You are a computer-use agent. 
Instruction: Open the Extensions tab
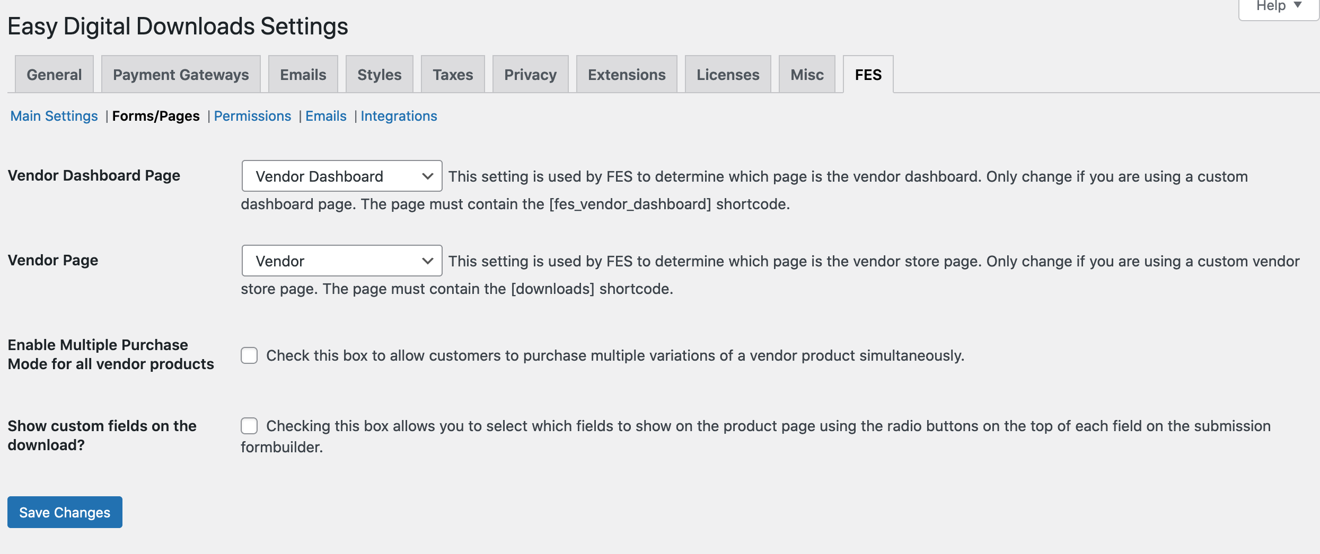click(x=627, y=75)
